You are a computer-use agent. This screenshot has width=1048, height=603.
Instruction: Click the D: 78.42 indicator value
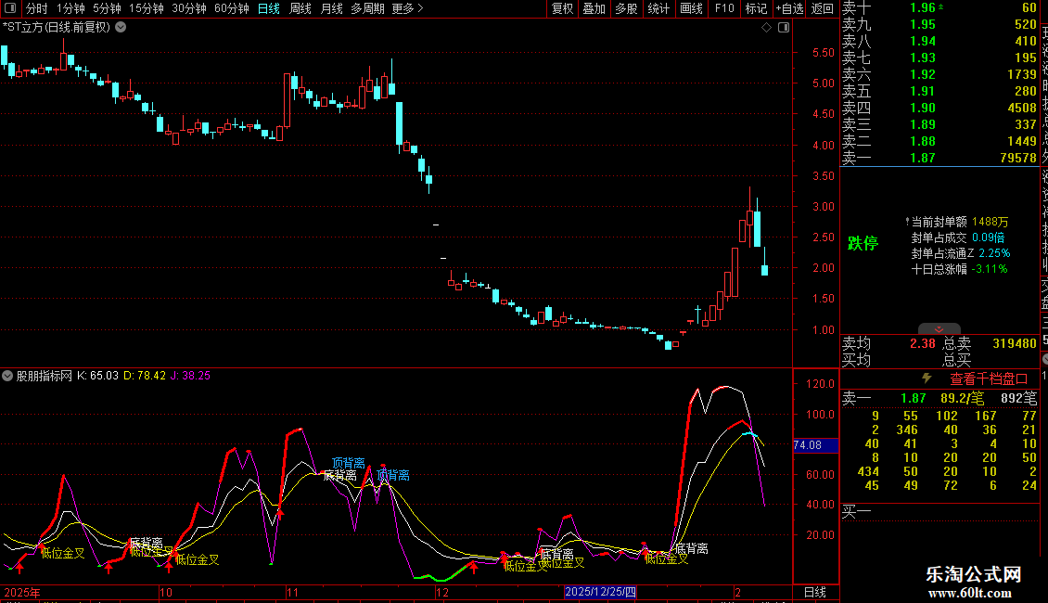(145, 376)
